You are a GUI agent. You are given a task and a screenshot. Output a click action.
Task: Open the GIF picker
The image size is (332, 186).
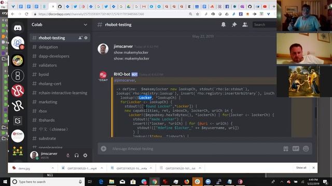(296, 149)
